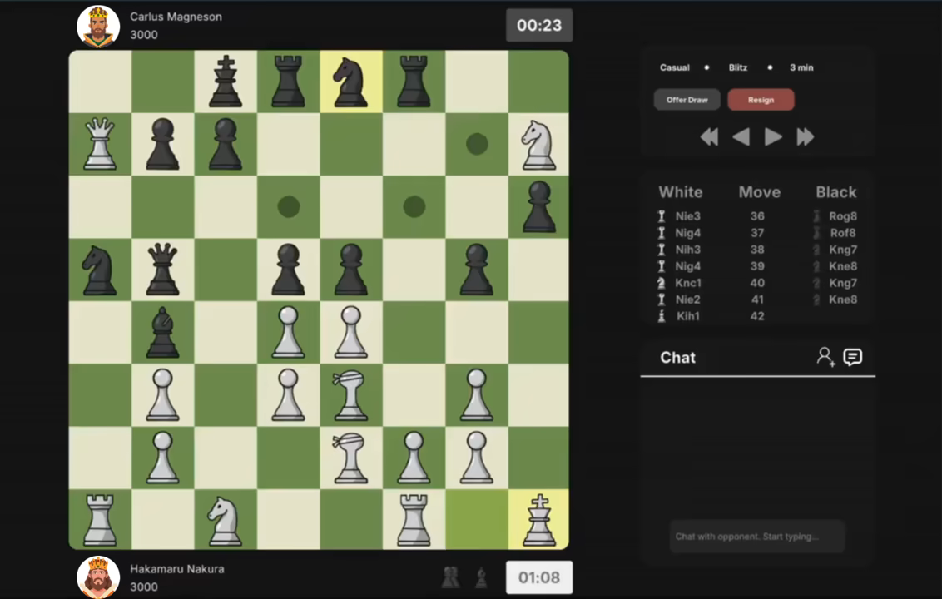Click the 'Blitz' game type label
Screen dimensions: 942x599
pos(738,67)
